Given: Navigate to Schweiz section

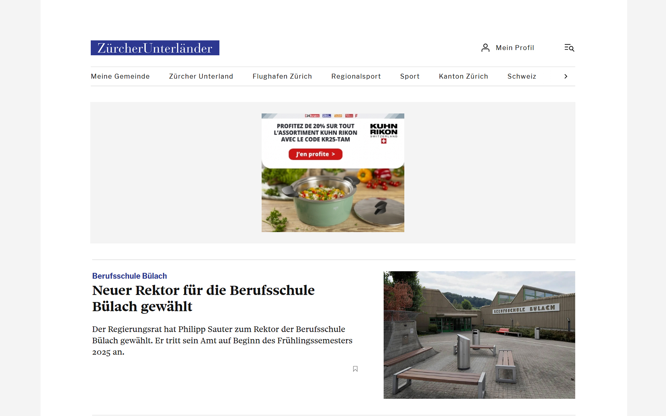Looking at the screenshot, I should (x=522, y=76).
